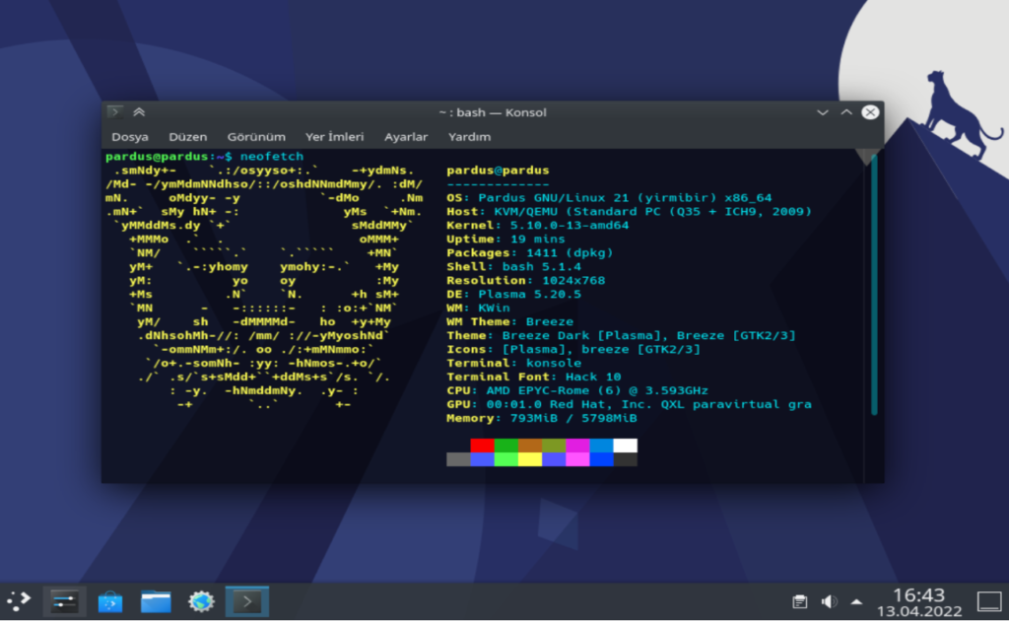Expand hidden system tray icons

(856, 601)
